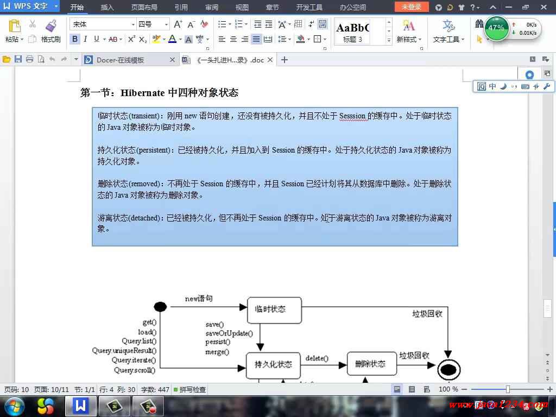Toggle the spell check (拼写检查) status indicator
This screenshot has width=556, height=417.
(189, 390)
